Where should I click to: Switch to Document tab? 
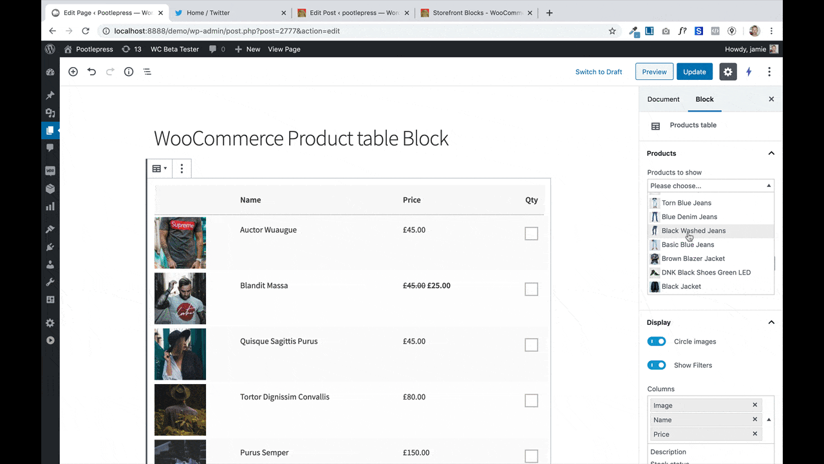[663, 99]
